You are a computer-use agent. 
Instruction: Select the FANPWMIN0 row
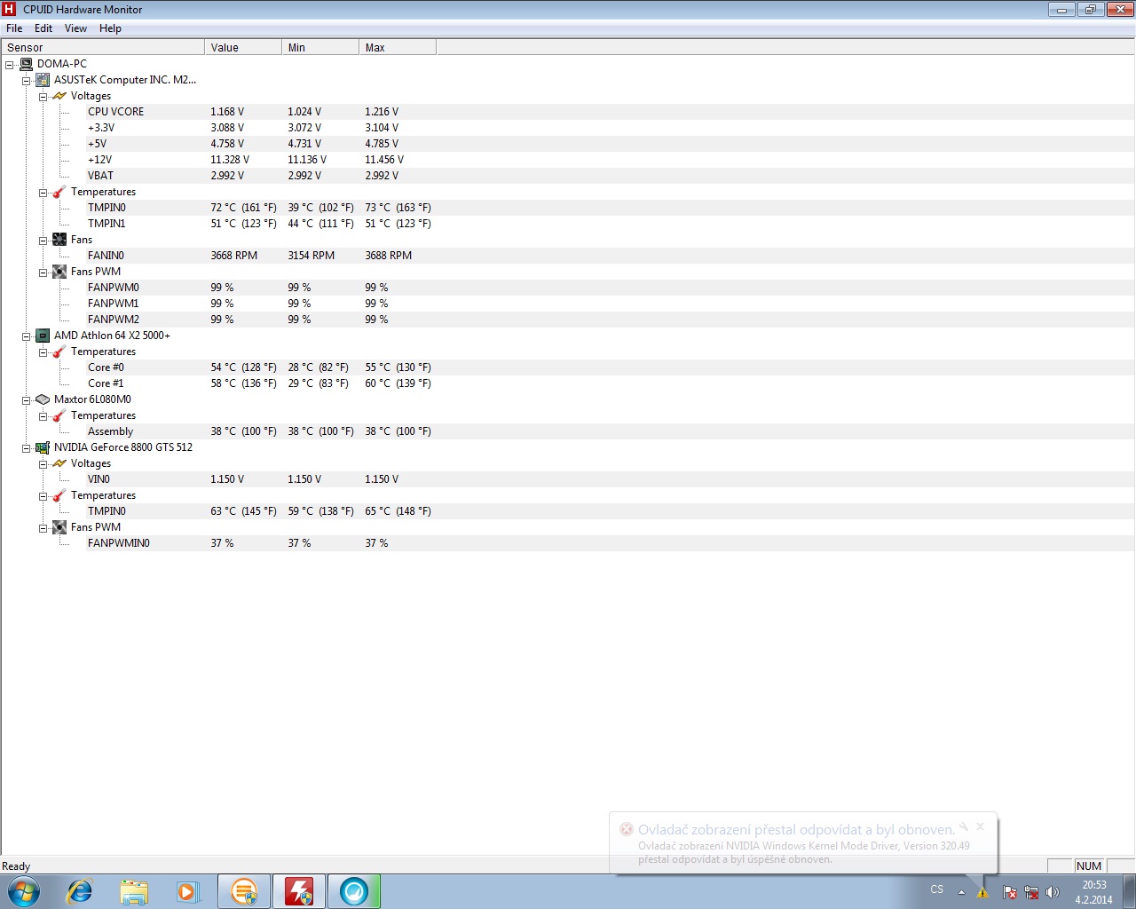tap(611, 543)
